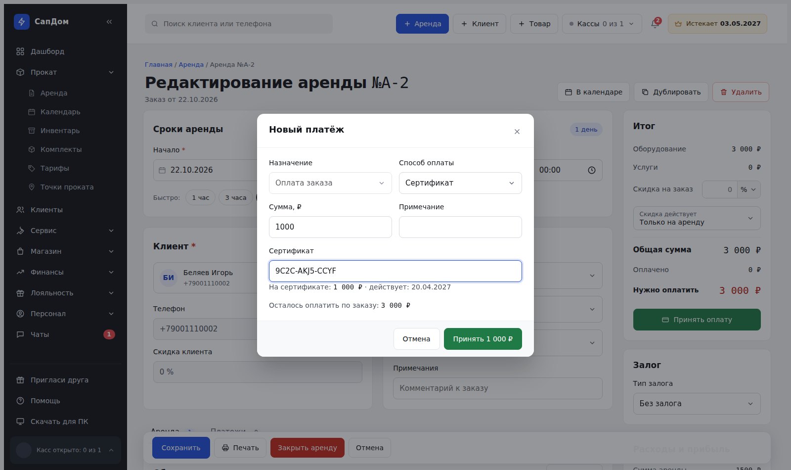Collapse the Прокат menu

tap(65, 72)
